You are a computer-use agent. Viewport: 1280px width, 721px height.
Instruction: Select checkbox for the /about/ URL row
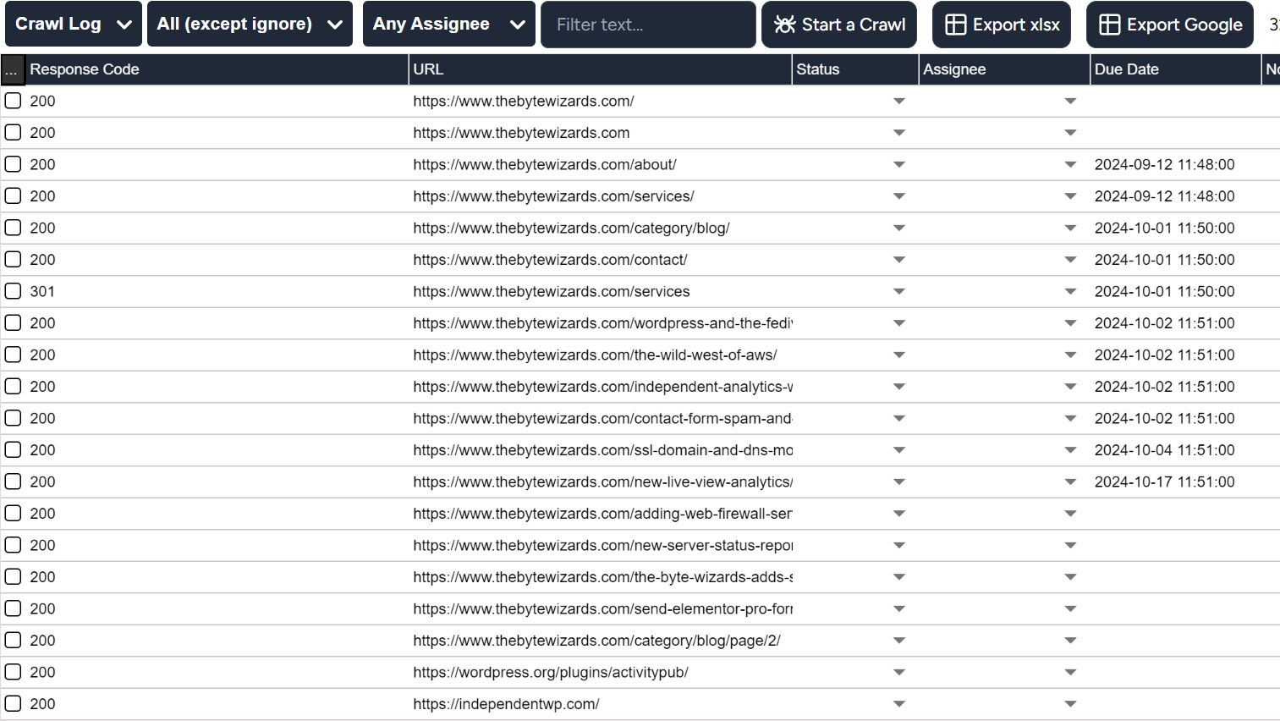pos(14,164)
